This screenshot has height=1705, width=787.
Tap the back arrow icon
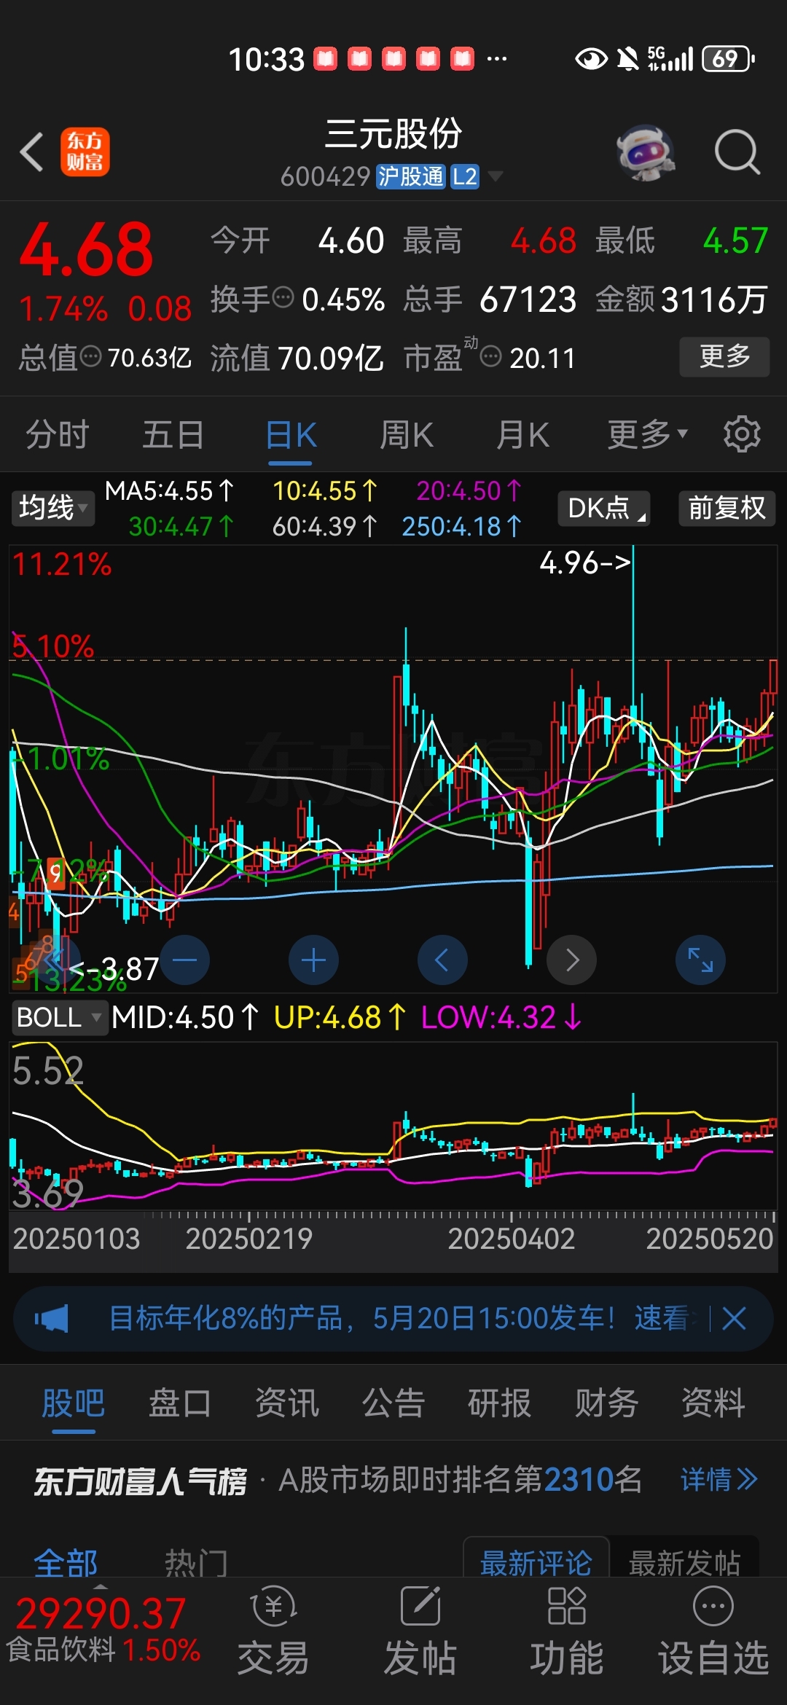[x=31, y=152]
